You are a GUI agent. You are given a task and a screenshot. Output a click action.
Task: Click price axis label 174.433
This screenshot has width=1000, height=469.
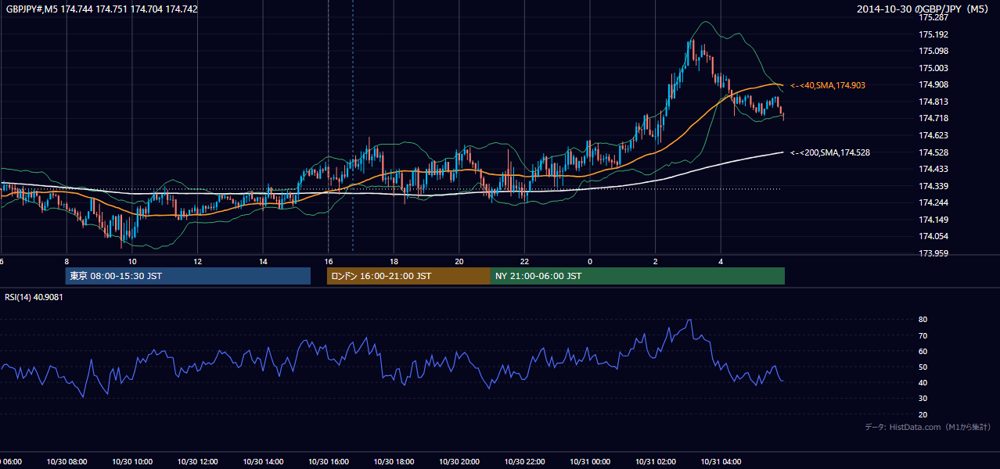933,169
